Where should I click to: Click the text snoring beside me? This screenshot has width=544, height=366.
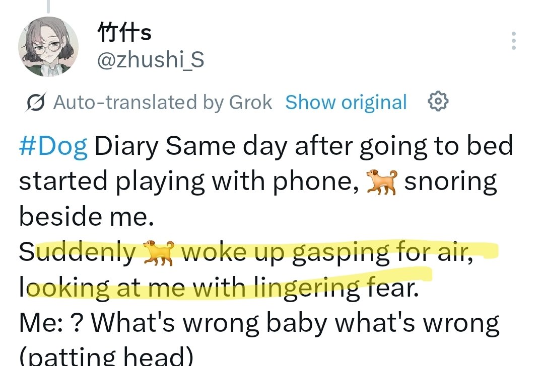pos(258,199)
